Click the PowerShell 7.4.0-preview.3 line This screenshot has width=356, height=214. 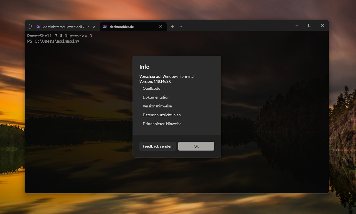60,36
